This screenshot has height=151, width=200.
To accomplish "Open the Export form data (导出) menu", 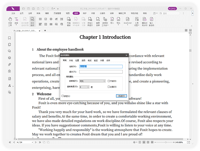I will click(x=118, y=21).
